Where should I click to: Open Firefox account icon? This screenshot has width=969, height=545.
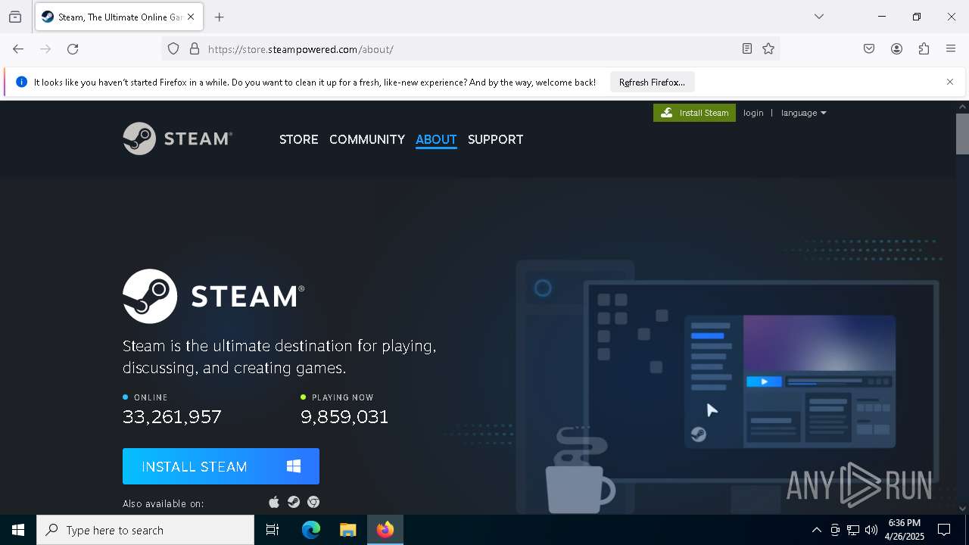click(x=896, y=49)
